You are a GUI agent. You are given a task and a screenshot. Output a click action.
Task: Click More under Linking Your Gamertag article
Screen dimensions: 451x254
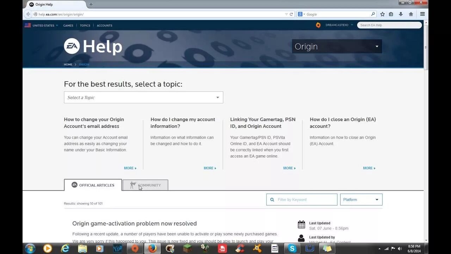[x=290, y=168]
